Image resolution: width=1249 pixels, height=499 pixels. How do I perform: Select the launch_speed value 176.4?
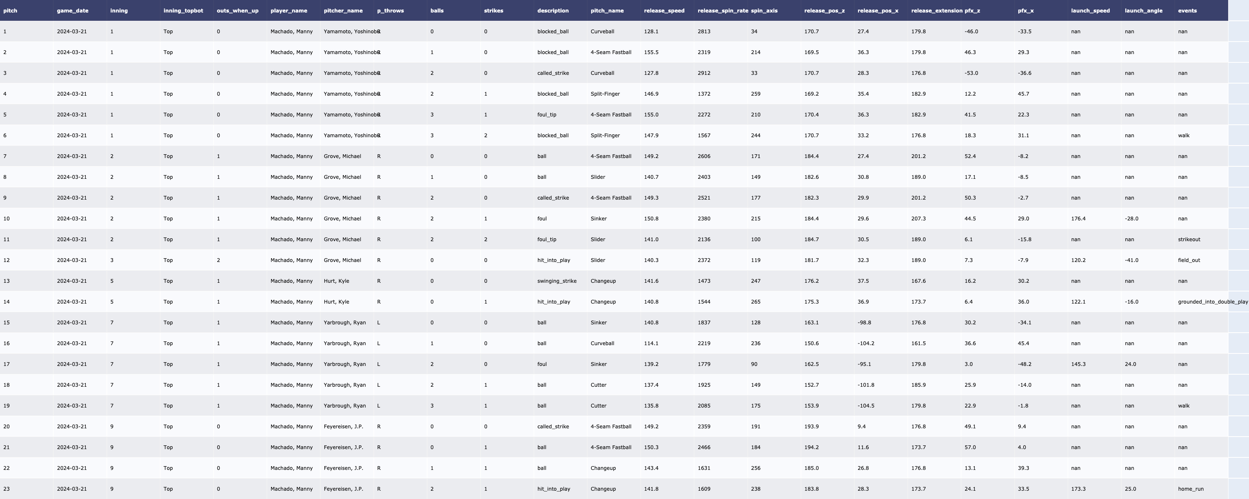tap(1078, 218)
